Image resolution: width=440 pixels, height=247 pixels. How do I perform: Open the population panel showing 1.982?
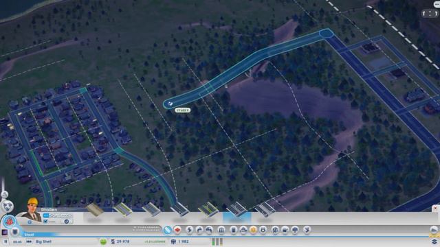click(180, 242)
